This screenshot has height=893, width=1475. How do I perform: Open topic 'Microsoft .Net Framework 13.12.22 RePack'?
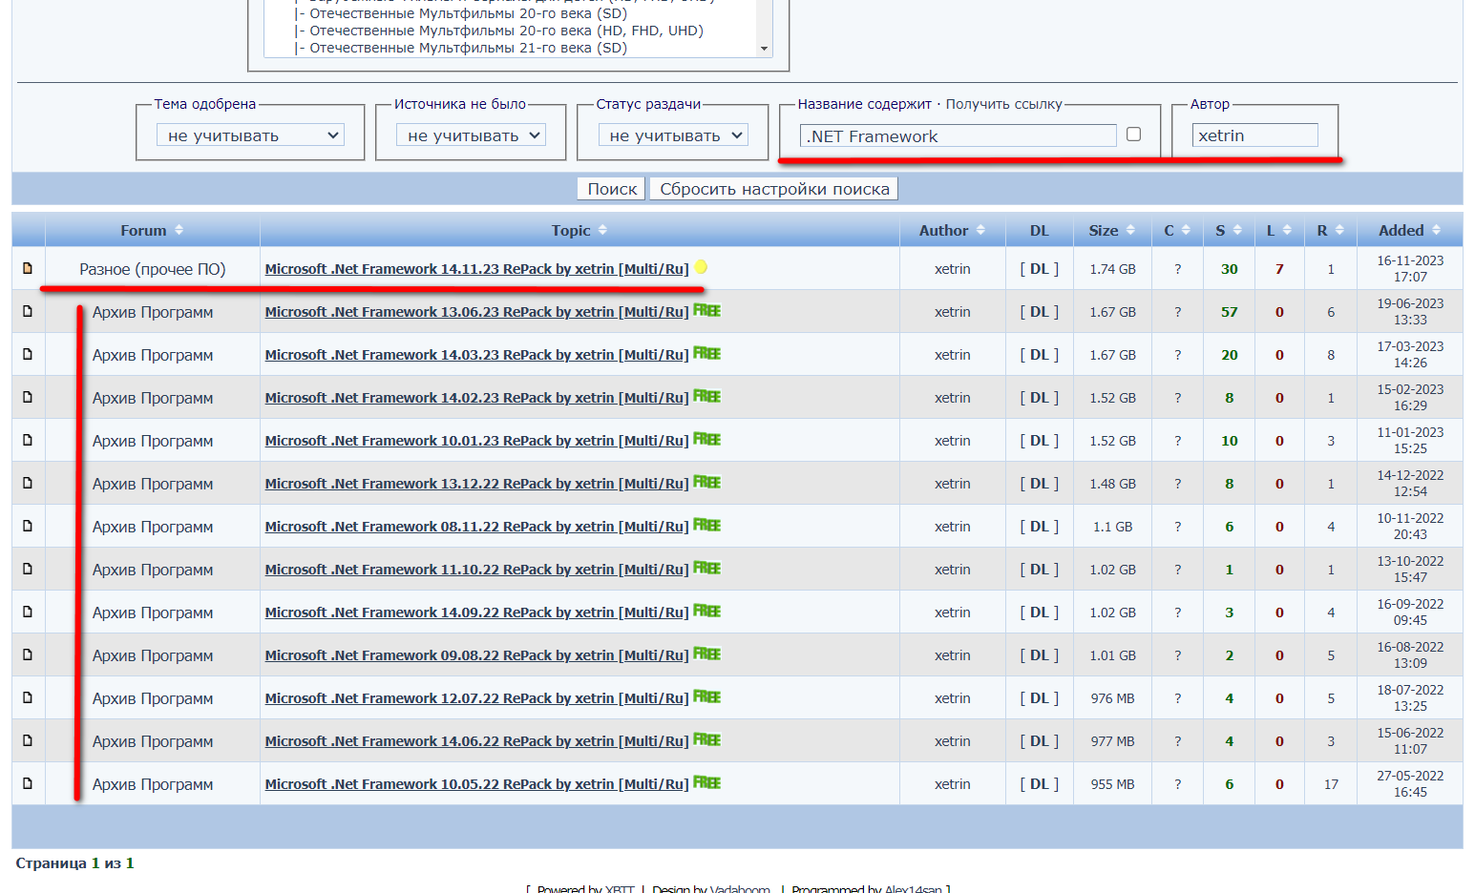(x=476, y=484)
